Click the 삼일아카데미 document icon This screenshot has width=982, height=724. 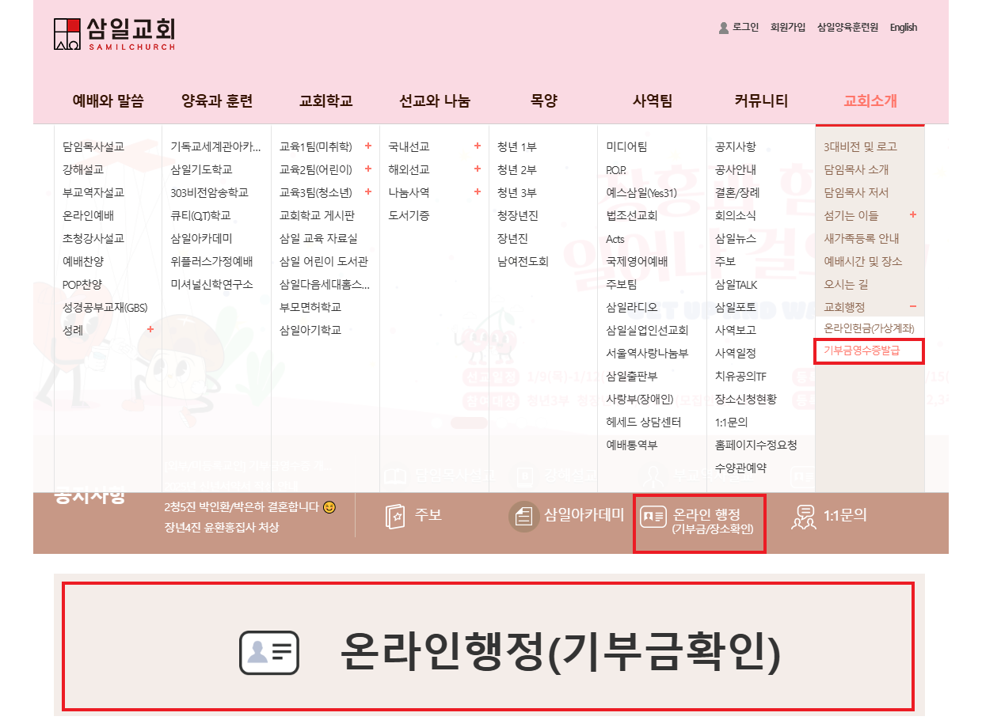(x=523, y=516)
